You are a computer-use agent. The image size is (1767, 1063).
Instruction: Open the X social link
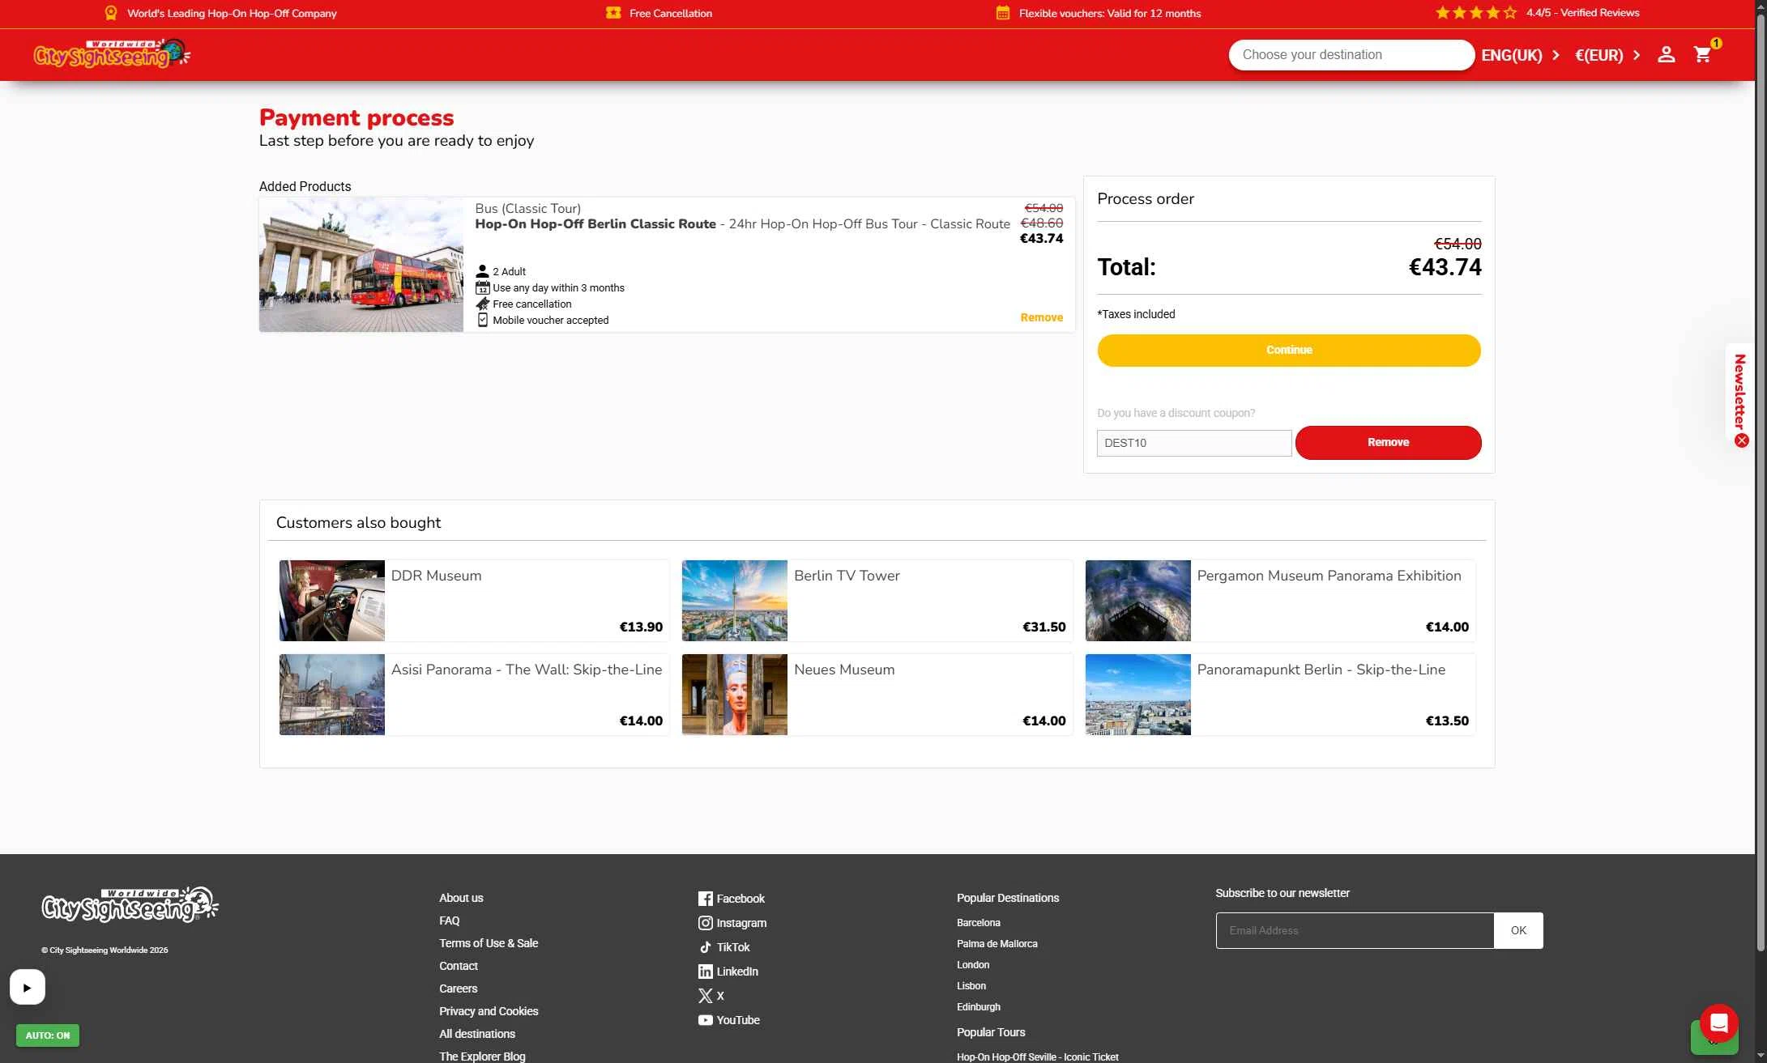(x=711, y=996)
